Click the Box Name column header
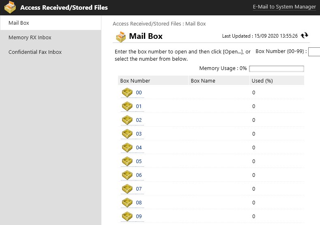Screen dimensions: 320x225 click(x=203, y=81)
